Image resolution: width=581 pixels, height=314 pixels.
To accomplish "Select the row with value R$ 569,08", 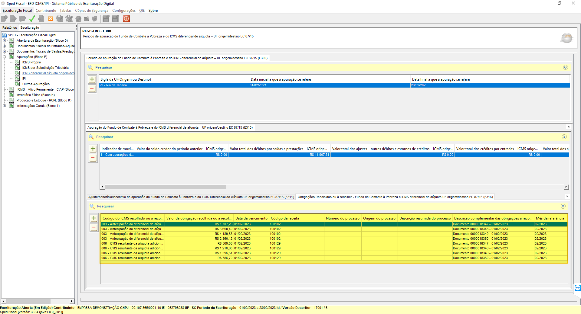I will pos(334,244).
